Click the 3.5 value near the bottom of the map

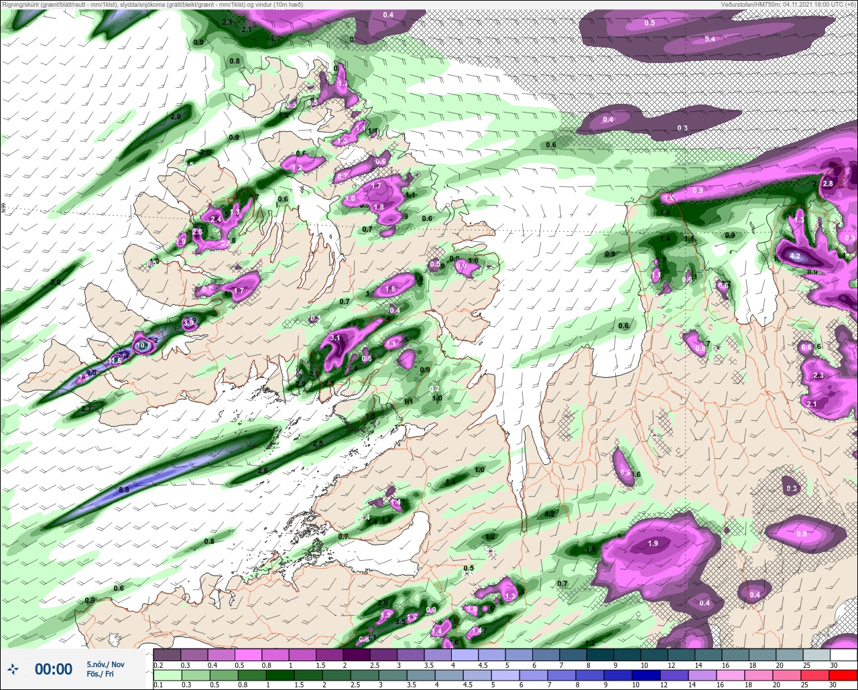400,622
